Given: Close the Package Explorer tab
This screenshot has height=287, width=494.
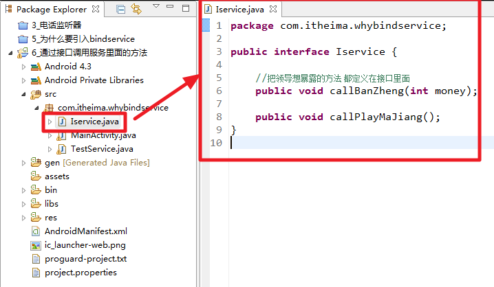Looking at the screenshot, I should [x=96, y=9].
